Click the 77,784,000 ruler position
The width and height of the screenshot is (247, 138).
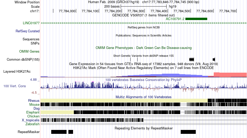coord(67,11)
